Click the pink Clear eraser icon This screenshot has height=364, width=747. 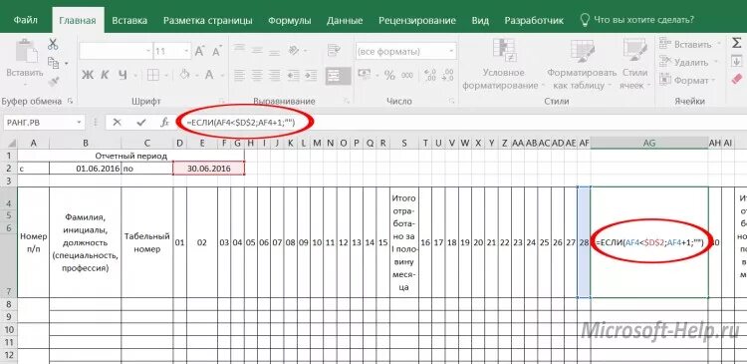coord(736,78)
